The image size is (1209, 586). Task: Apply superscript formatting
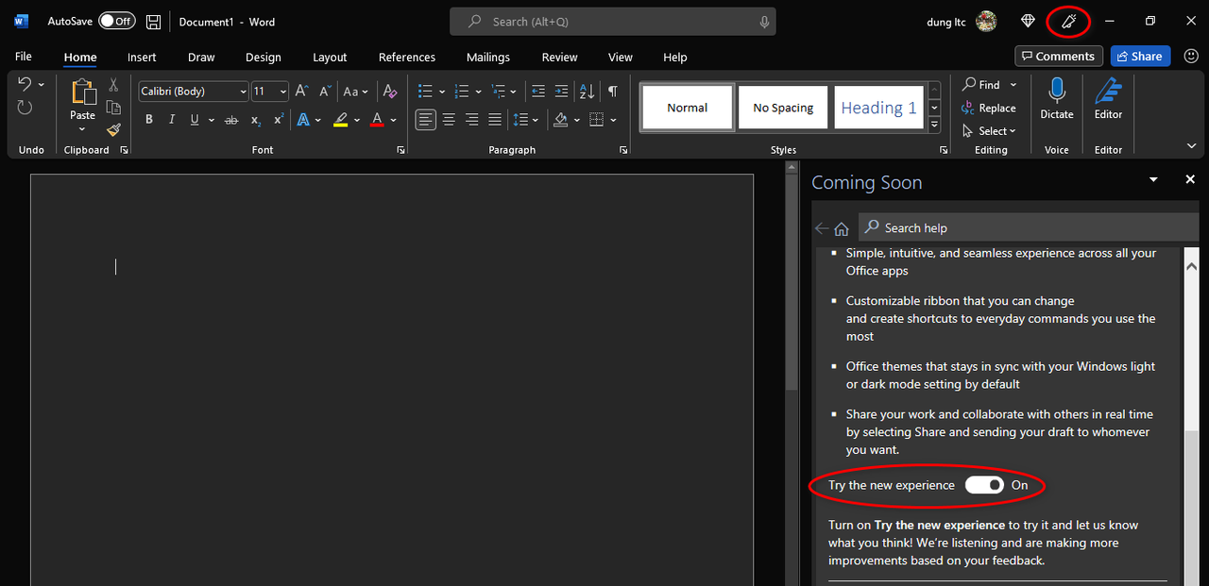coord(279,120)
